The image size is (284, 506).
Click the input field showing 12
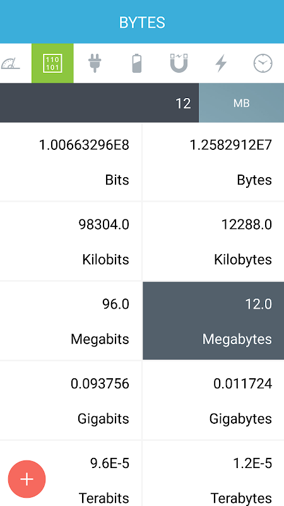99,103
